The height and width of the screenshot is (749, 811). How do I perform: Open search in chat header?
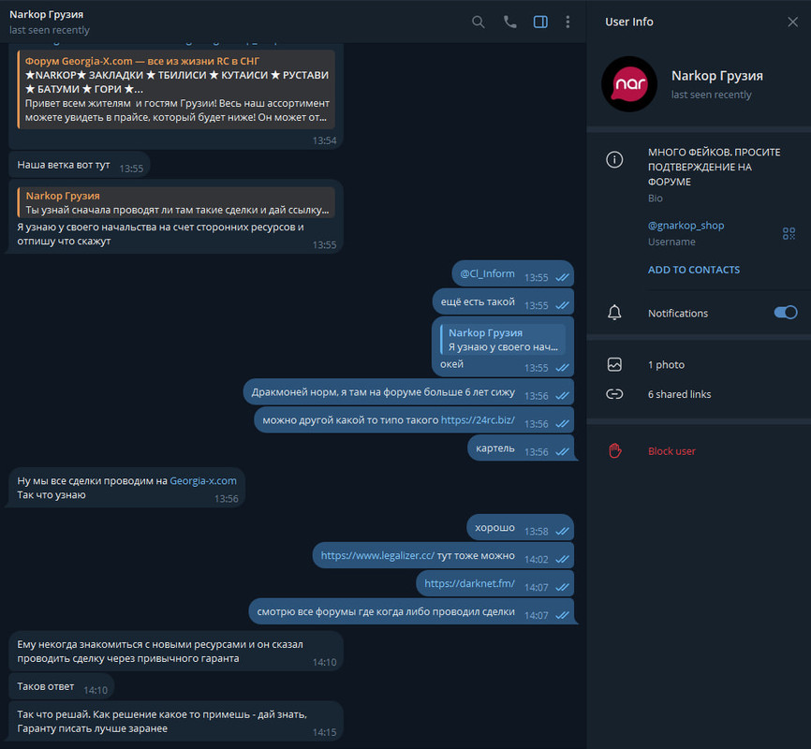(x=478, y=22)
